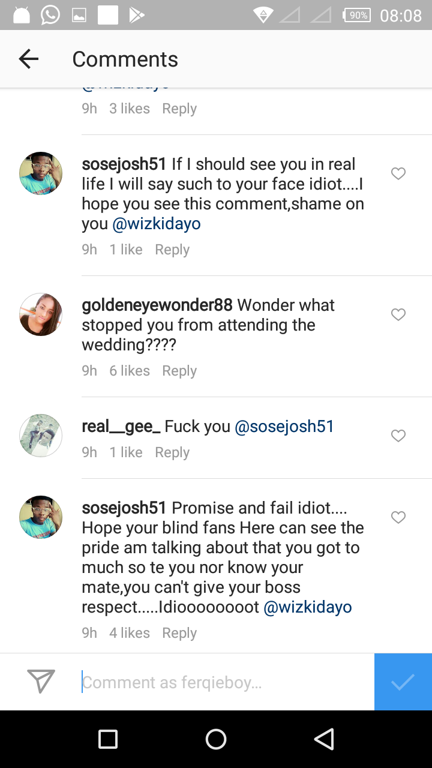Tap the paper plane share icon
Viewport: 432px width, 768px height.
[x=41, y=681]
